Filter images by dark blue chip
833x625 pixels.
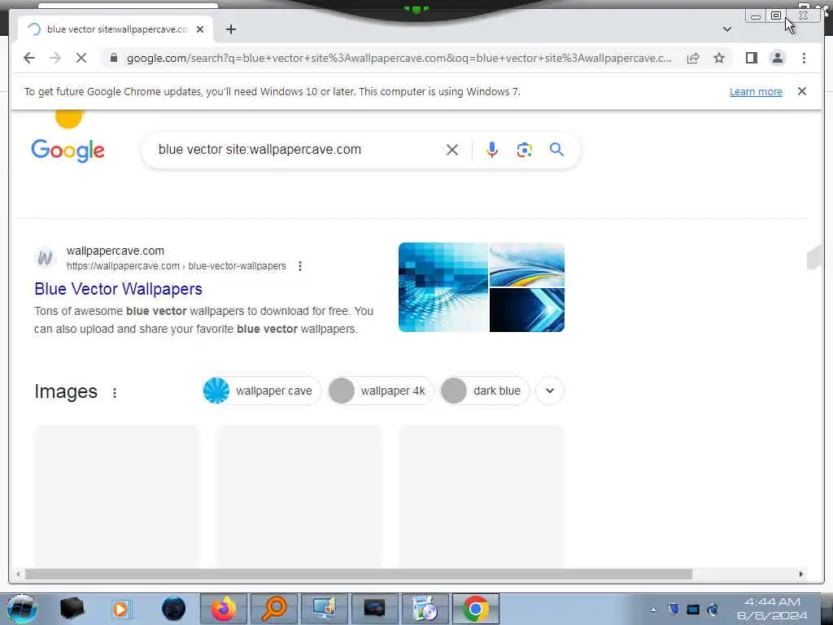click(485, 391)
